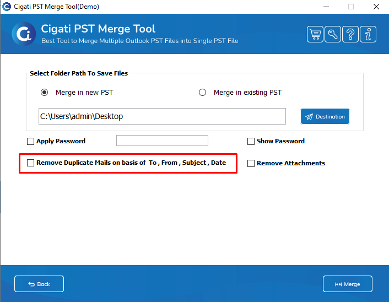This screenshot has width=389, height=302.
Task: Tick the Show Password checkbox
Action: point(251,141)
